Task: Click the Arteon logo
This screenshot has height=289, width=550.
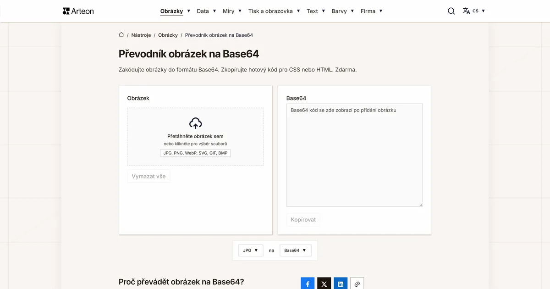Action: 78,11
